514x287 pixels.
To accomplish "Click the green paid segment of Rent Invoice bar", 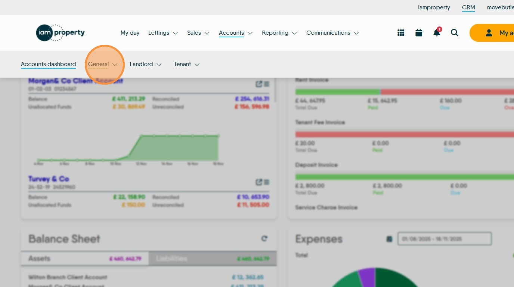I will 338,92.
